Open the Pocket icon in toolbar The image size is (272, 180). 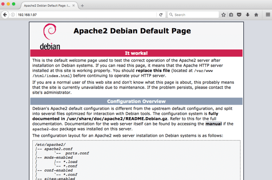click(239, 15)
